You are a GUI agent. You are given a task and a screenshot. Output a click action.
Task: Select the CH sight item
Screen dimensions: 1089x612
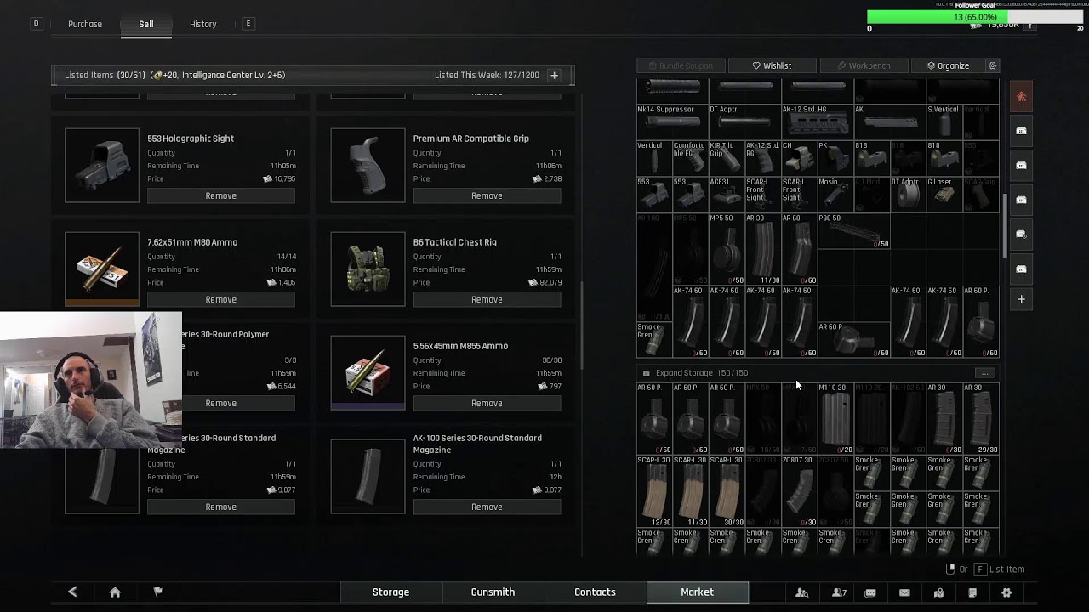[799, 158]
